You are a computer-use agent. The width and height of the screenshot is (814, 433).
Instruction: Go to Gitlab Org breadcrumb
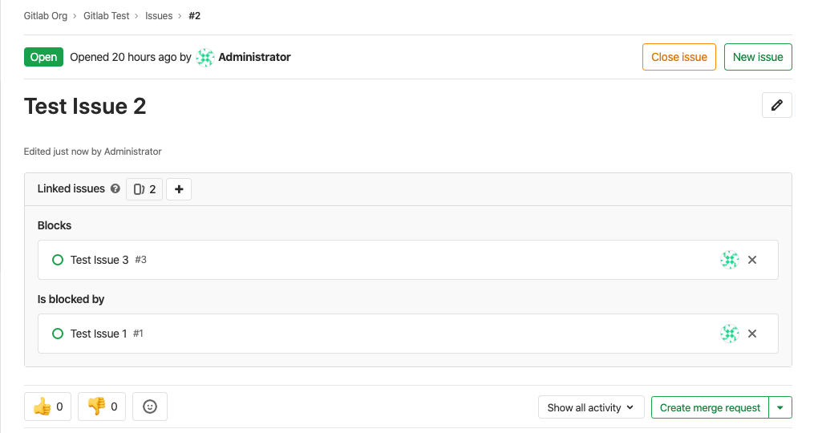pyautogui.click(x=46, y=16)
